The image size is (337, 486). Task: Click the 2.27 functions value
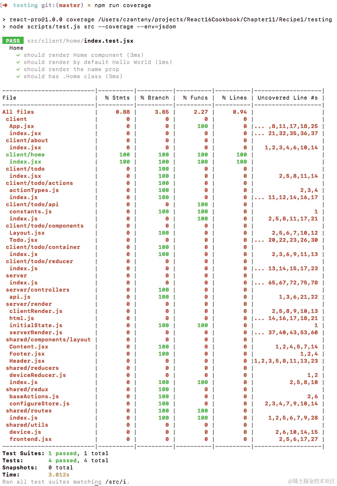click(201, 112)
